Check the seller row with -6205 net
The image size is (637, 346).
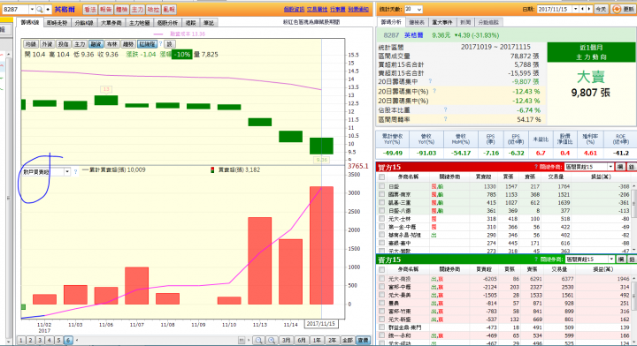point(381,279)
